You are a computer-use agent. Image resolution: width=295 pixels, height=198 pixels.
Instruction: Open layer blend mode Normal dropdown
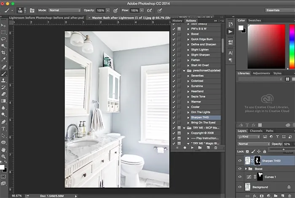click(x=253, y=144)
